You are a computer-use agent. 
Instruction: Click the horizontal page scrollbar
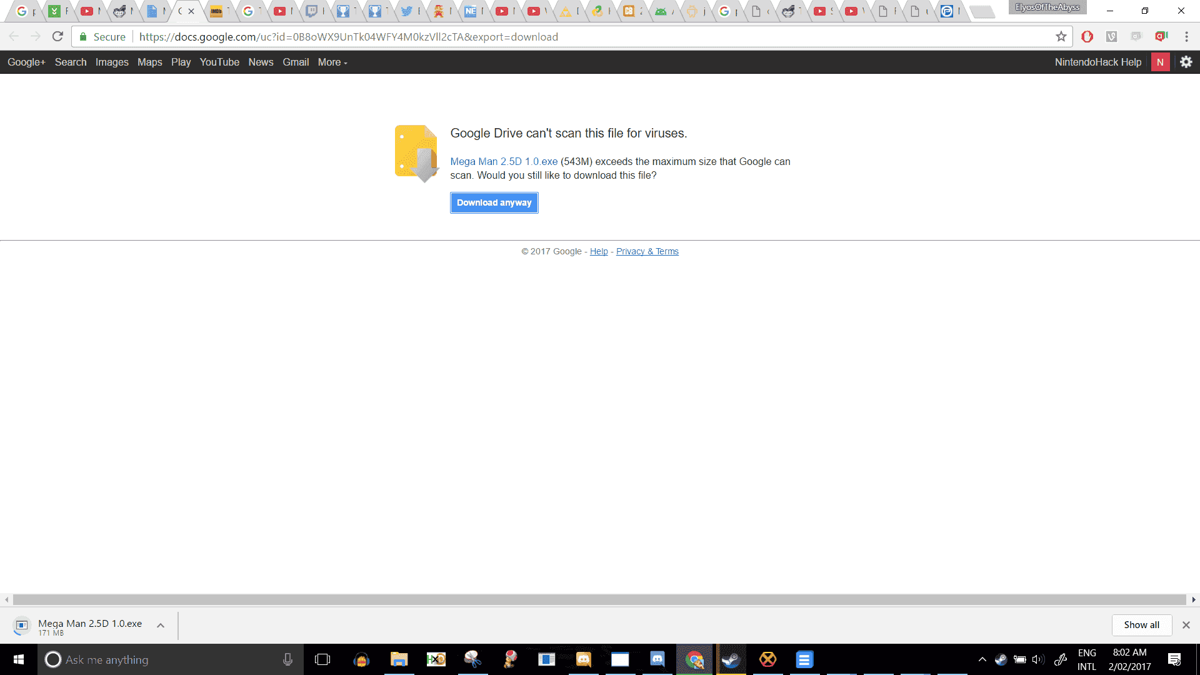click(x=599, y=600)
